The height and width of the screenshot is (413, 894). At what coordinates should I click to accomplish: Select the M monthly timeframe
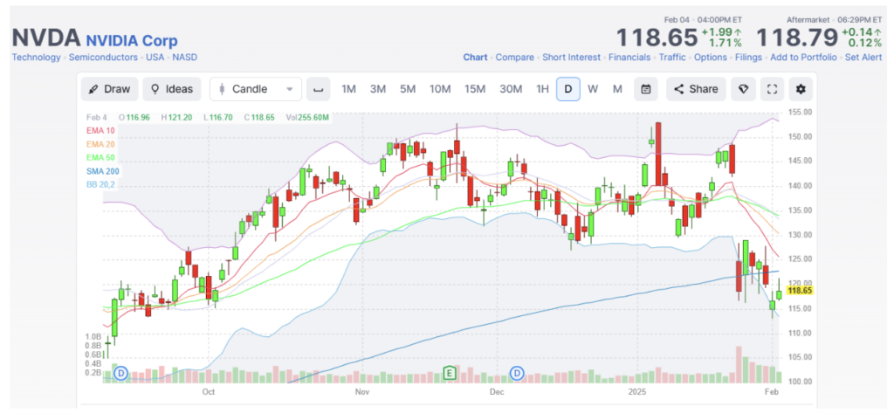[x=617, y=89]
